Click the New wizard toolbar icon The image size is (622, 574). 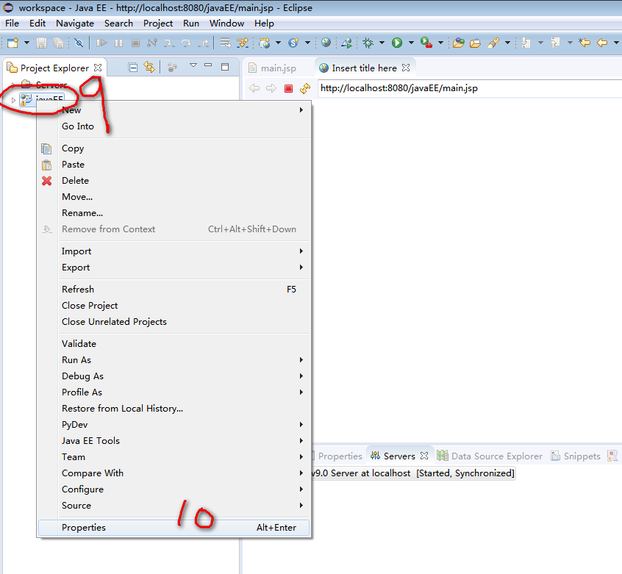pos(12,43)
